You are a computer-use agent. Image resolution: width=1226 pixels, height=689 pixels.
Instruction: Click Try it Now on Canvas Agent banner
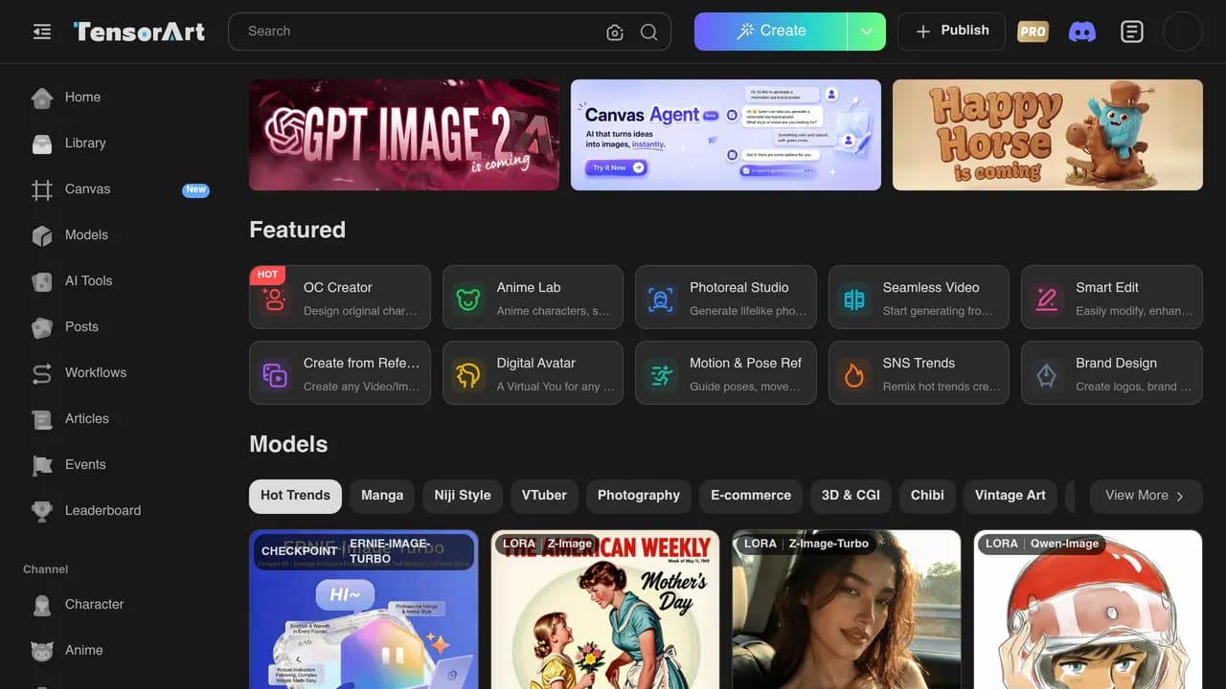(616, 167)
